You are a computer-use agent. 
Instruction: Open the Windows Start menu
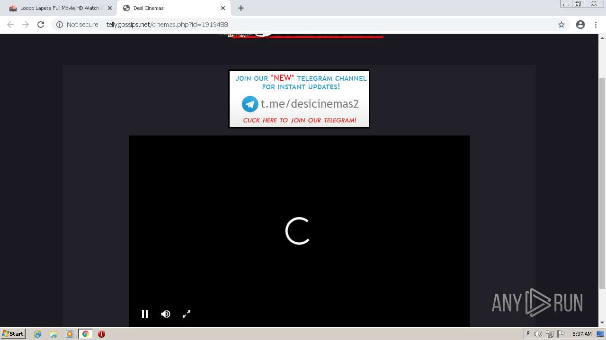pos(13,334)
